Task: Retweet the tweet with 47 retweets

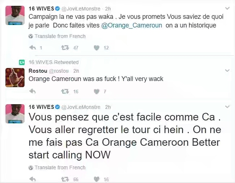Action: 65,47
